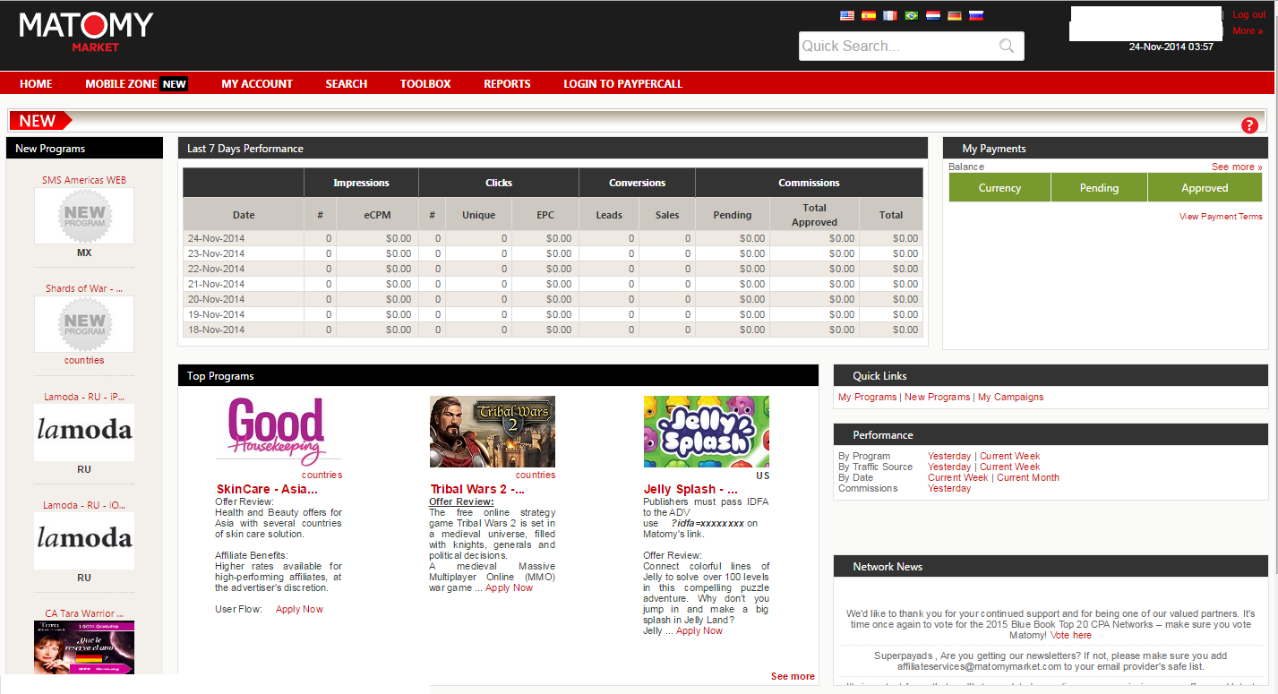Screen dimensions: 1278x694
Task: Open the SkinCare - Asia... program title
Action: [x=267, y=489]
